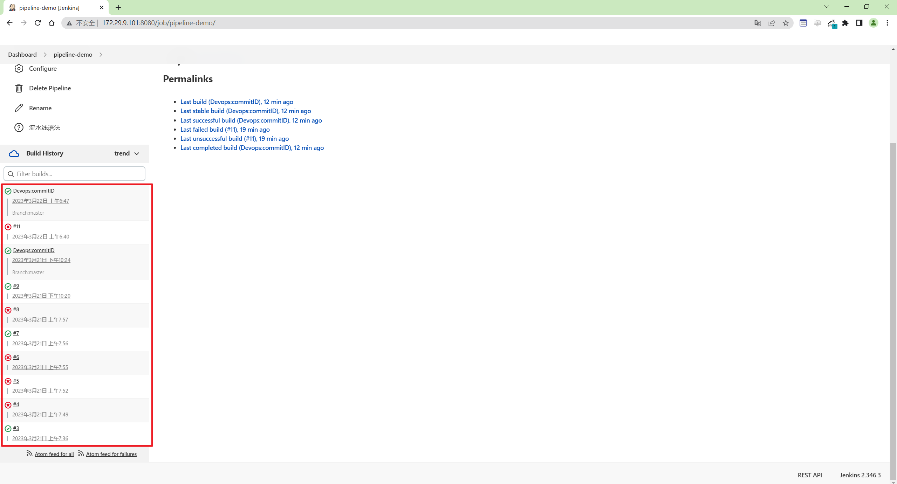Open Last stable build permalink

(x=246, y=111)
